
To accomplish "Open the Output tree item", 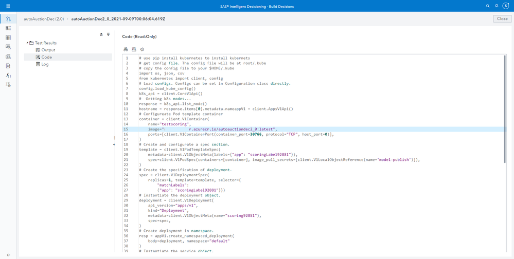I will (46, 50).
